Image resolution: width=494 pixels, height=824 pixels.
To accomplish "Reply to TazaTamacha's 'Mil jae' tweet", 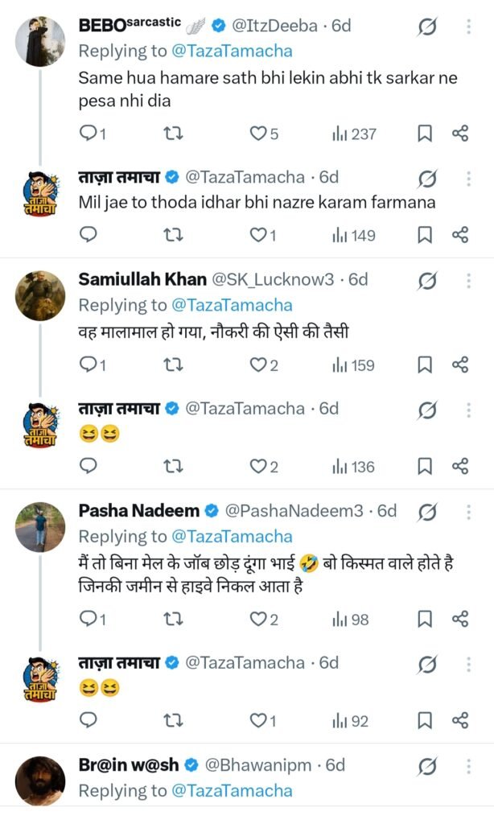I will point(89,235).
